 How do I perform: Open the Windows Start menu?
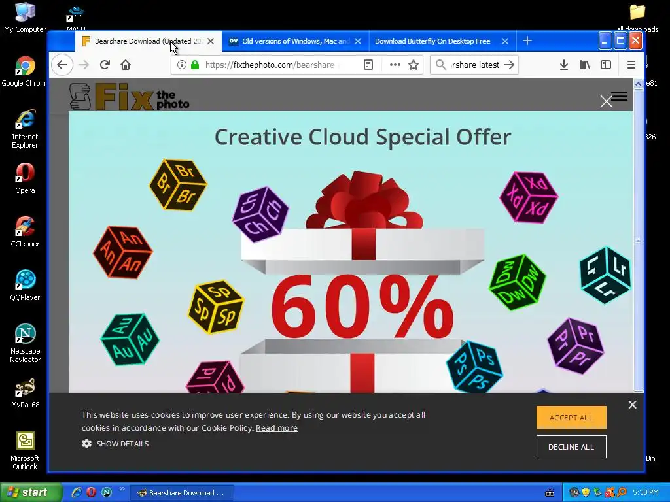(31, 493)
